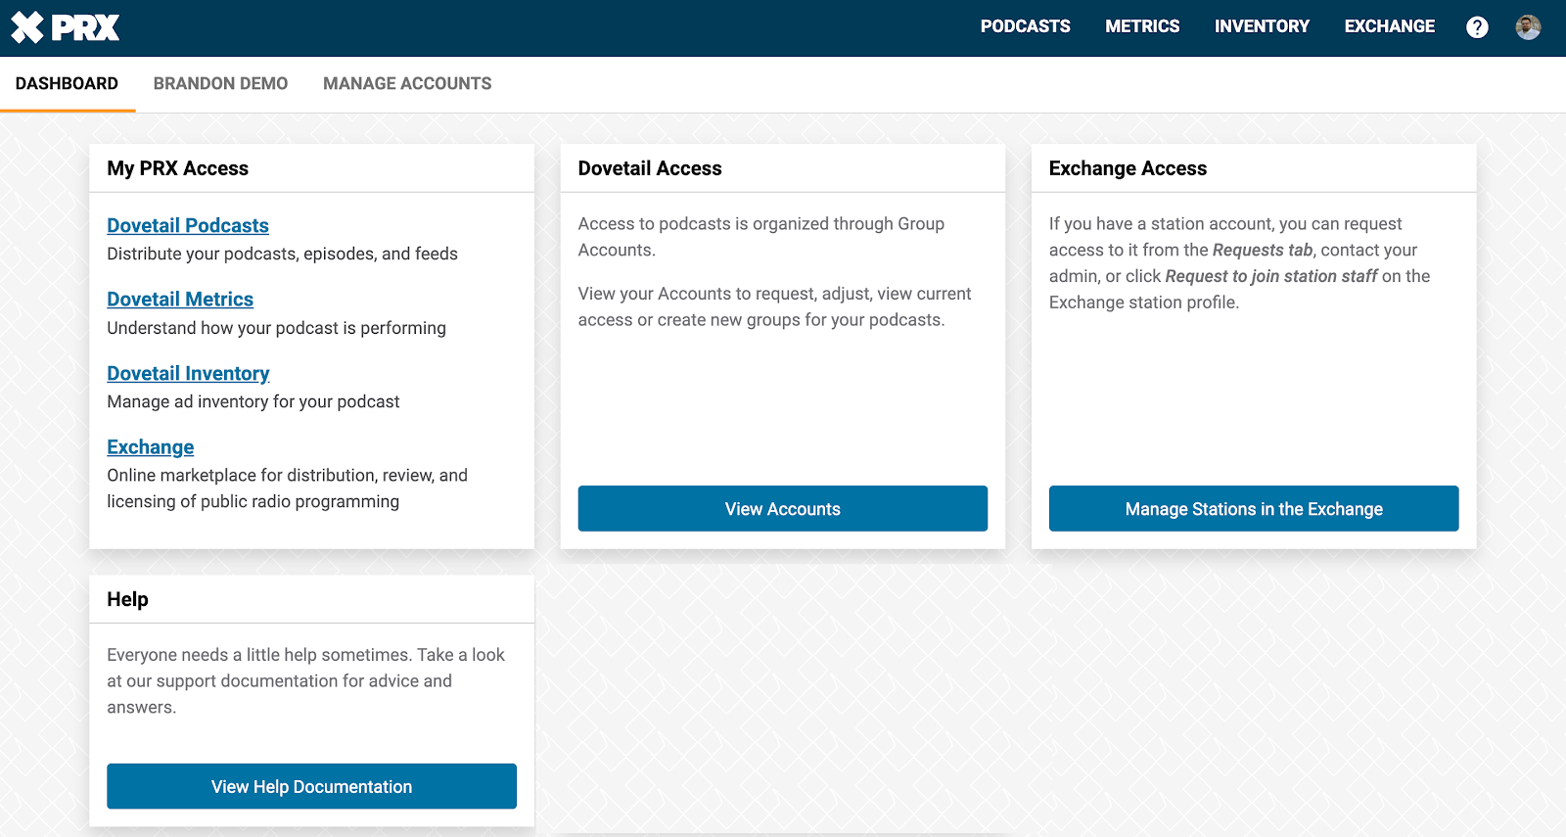Image resolution: width=1566 pixels, height=837 pixels.
Task: Switch to the Brandon Demo tab
Action: (220, 84)
